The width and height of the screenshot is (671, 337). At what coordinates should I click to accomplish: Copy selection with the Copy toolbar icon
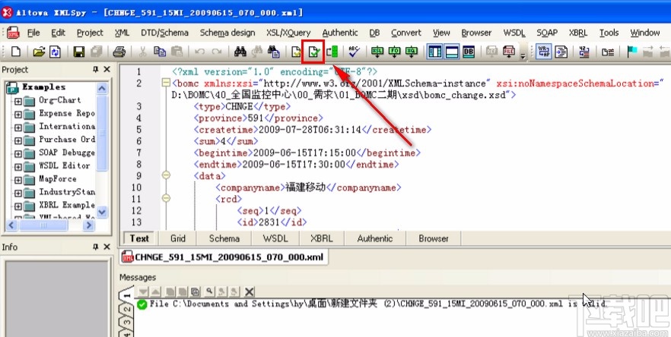tap(160, 52)
